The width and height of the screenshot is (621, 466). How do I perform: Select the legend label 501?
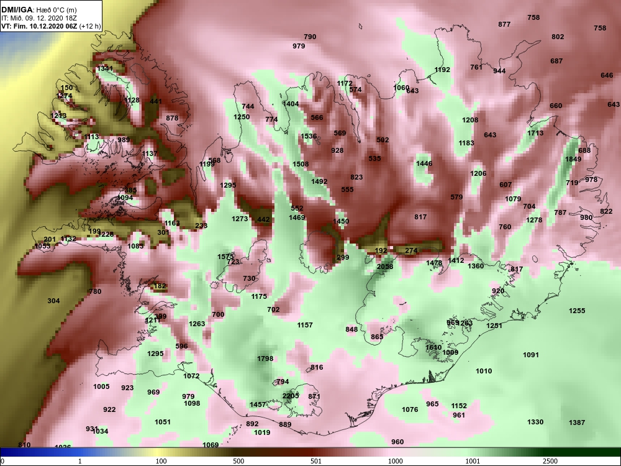(315, 461)
